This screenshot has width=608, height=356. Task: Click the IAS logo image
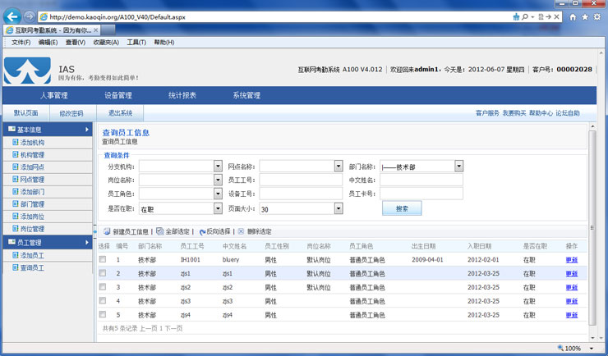(27, 71)
